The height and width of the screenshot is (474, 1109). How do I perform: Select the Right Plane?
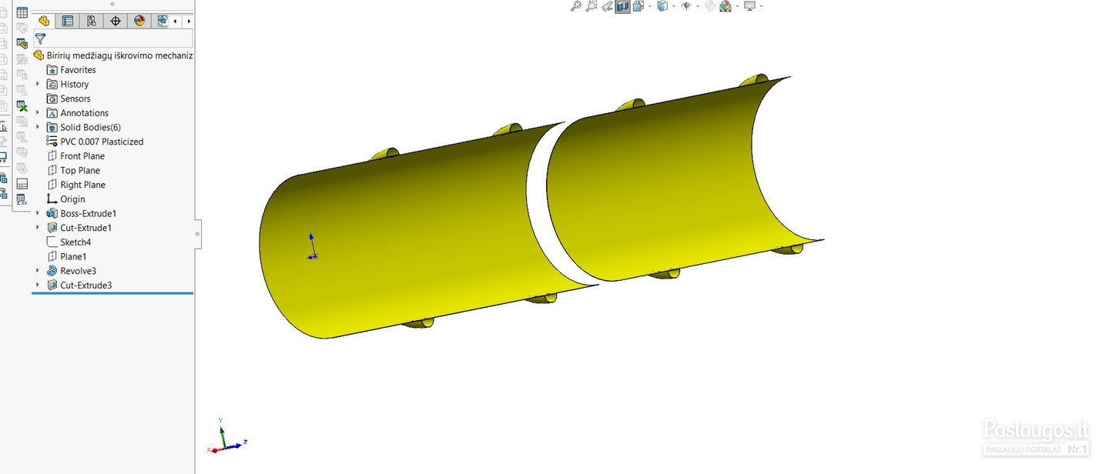pos(82,185)
